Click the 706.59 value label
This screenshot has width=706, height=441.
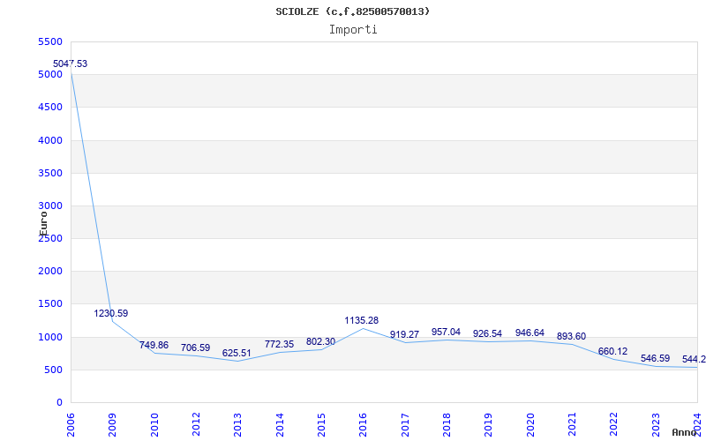(195, 348)
